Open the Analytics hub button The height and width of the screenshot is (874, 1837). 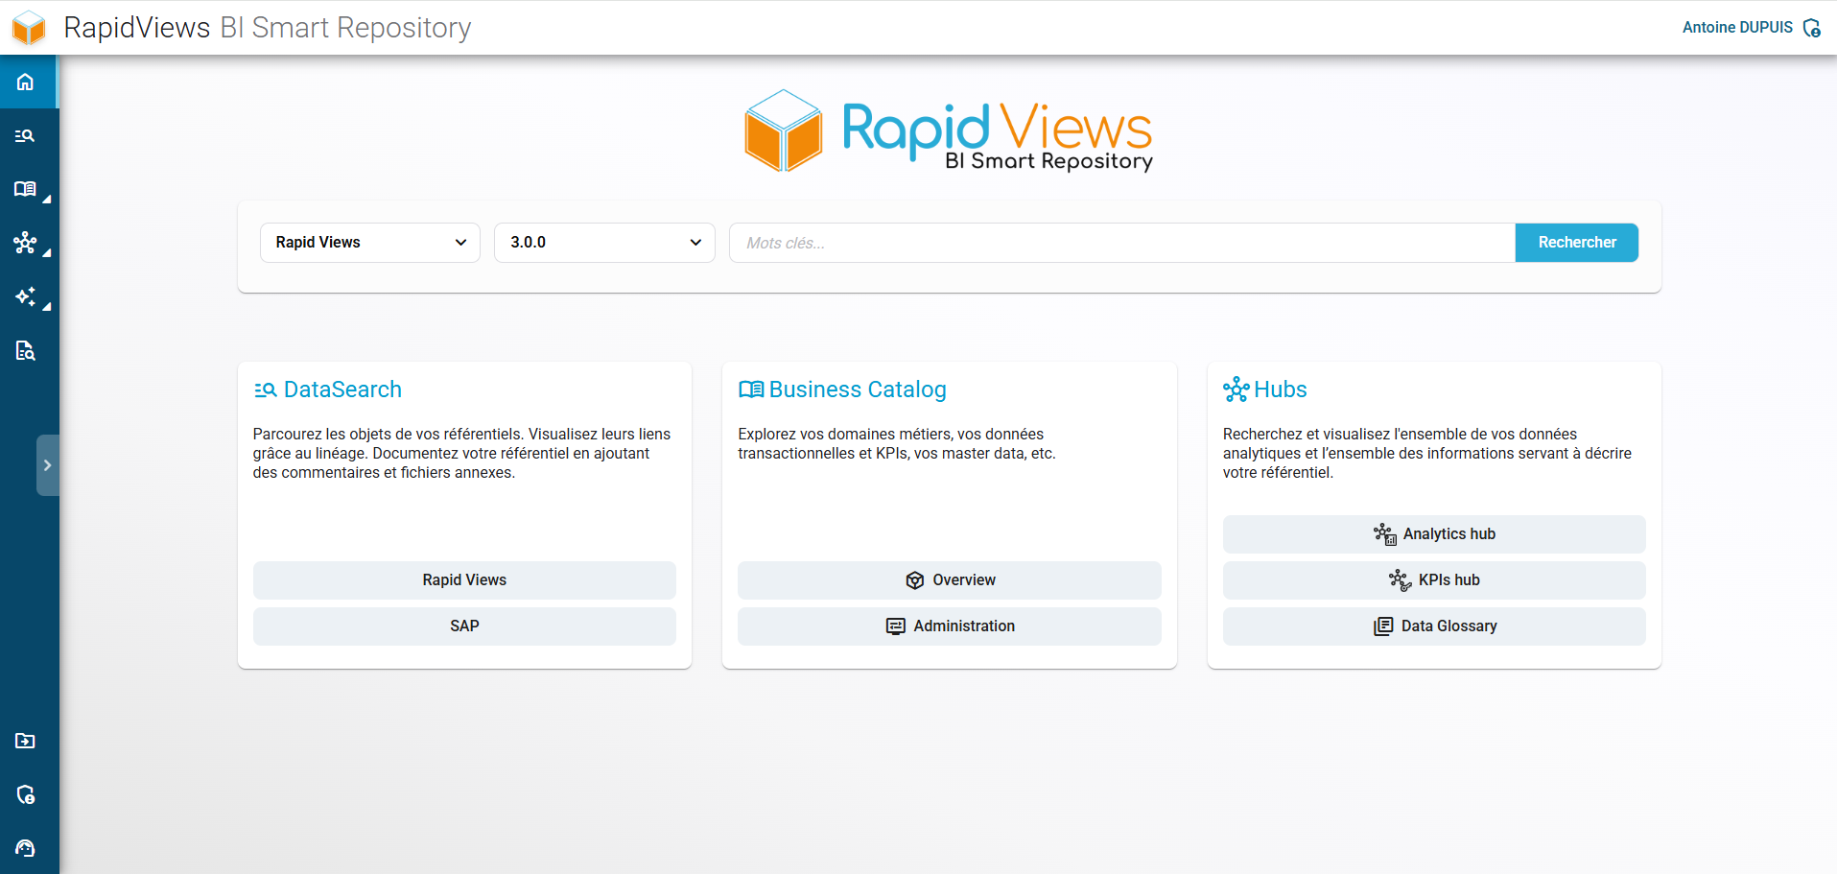(x=1434, y=534)
